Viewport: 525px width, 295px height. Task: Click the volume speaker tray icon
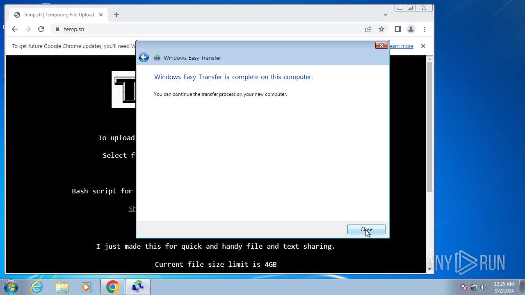[484, 287]
